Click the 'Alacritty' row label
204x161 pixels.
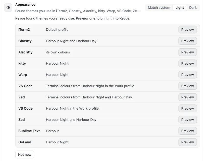[25, 52]
